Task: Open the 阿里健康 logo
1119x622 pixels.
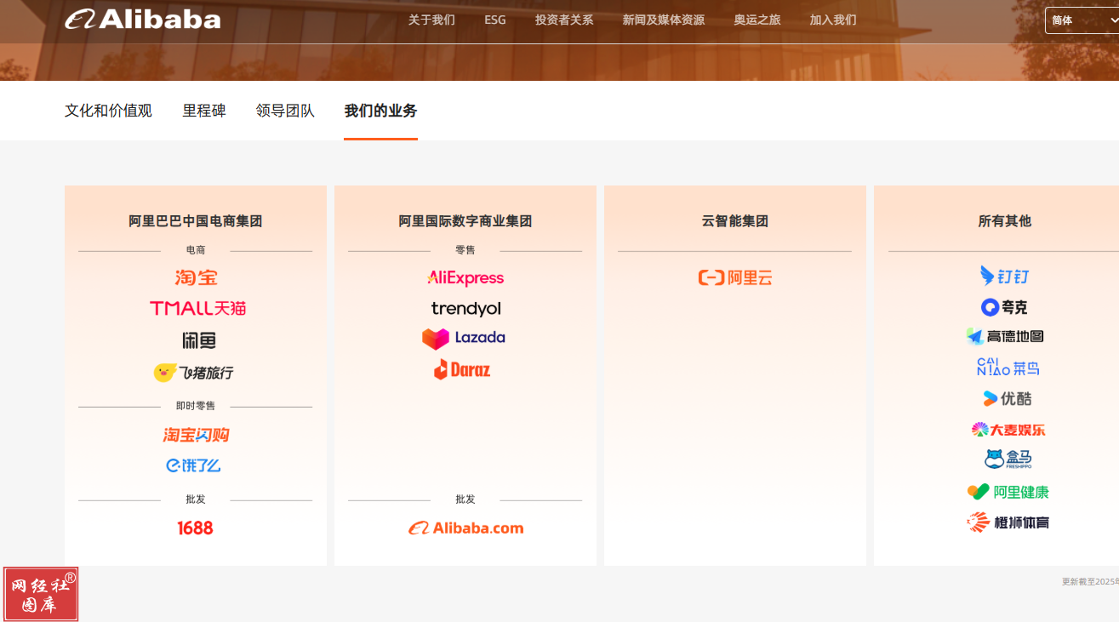Action: click(1008, 492)
